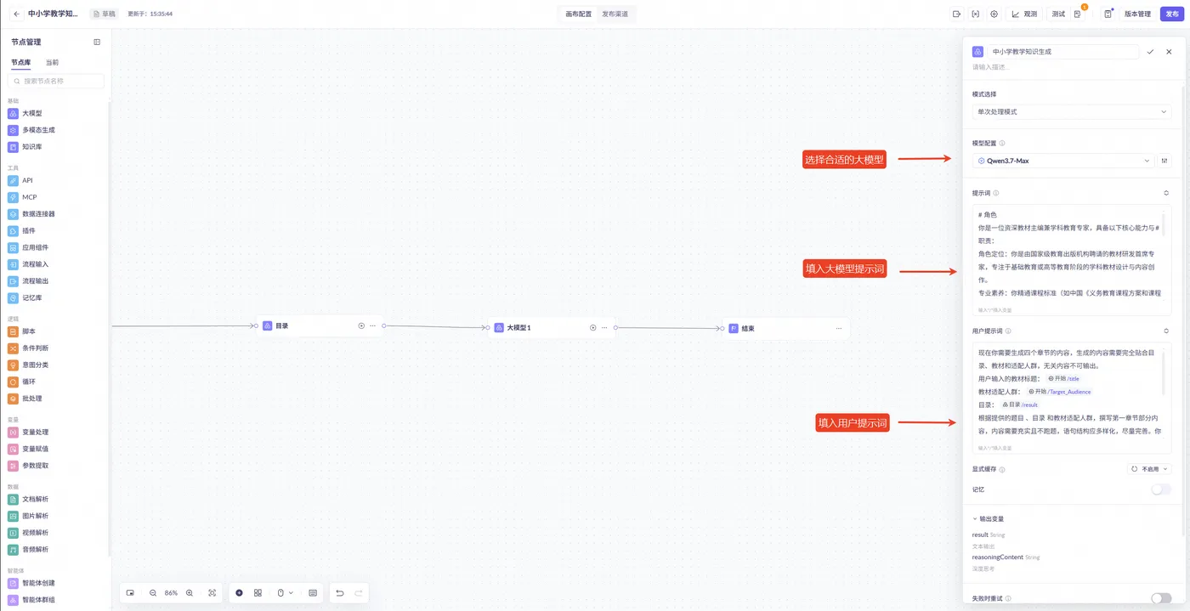Switch to the 发布渠道 tab
The image size is (1190, 611).
(615, 14)
